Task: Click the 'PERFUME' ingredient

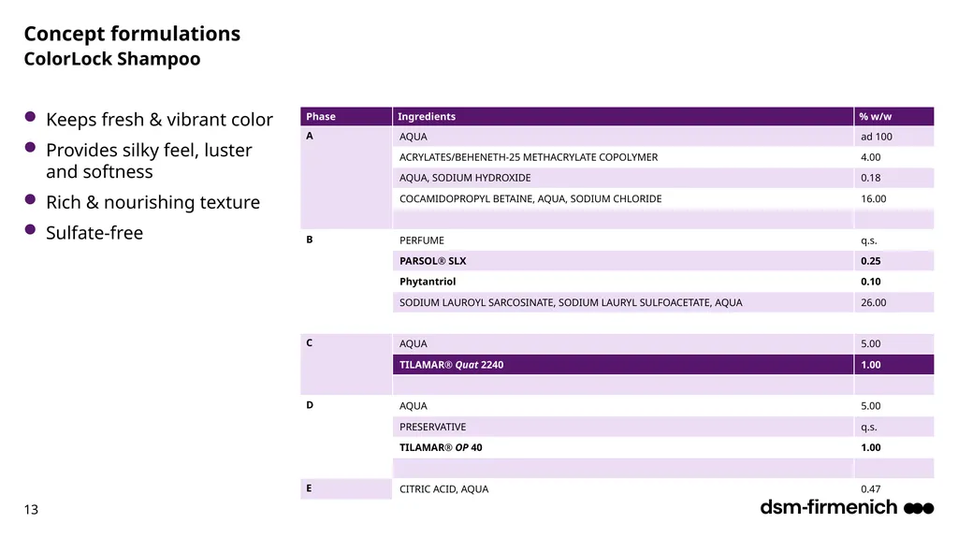Action: point(422,240)
